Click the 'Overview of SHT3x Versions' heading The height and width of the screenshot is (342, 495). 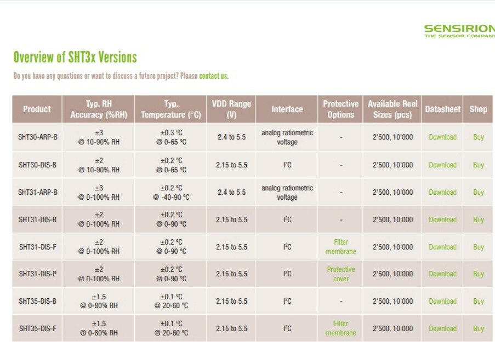click(75, 57)
